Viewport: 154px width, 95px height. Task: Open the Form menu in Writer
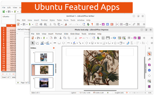66,20
